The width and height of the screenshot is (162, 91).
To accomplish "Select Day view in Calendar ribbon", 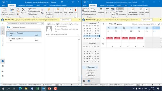I will tap(107, 11).
